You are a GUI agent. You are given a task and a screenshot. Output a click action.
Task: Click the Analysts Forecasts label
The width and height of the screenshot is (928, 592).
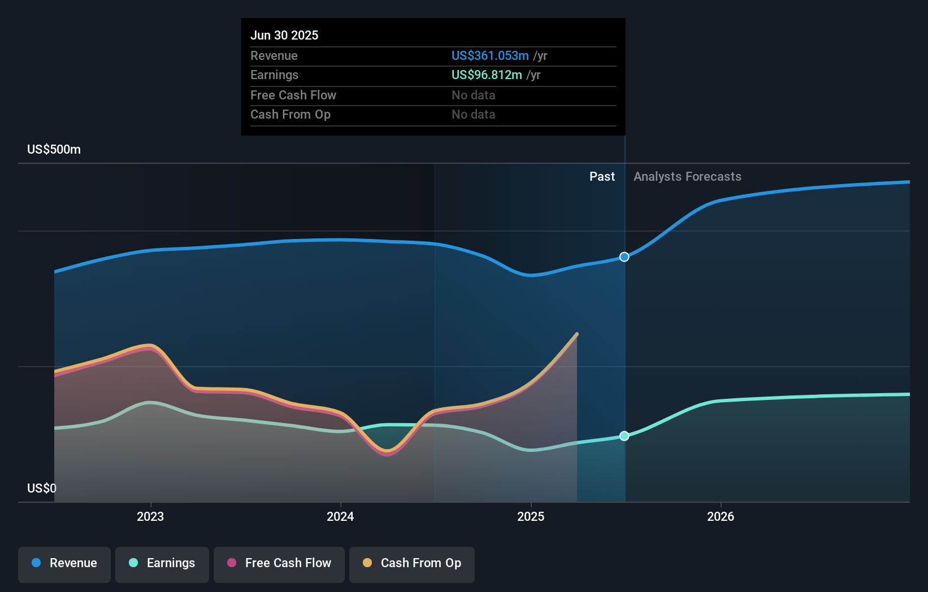pos(687,177)
